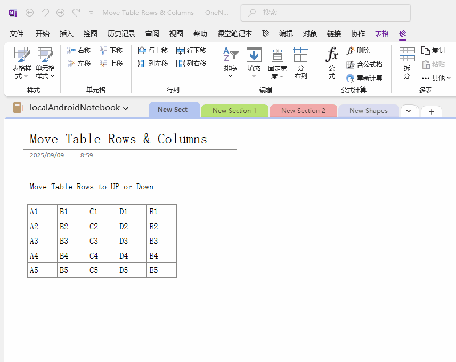The height and width of the screenshot is (362, 456).
Task: Click the 删除 formula delete icon
Action: [x=351, y=51]
